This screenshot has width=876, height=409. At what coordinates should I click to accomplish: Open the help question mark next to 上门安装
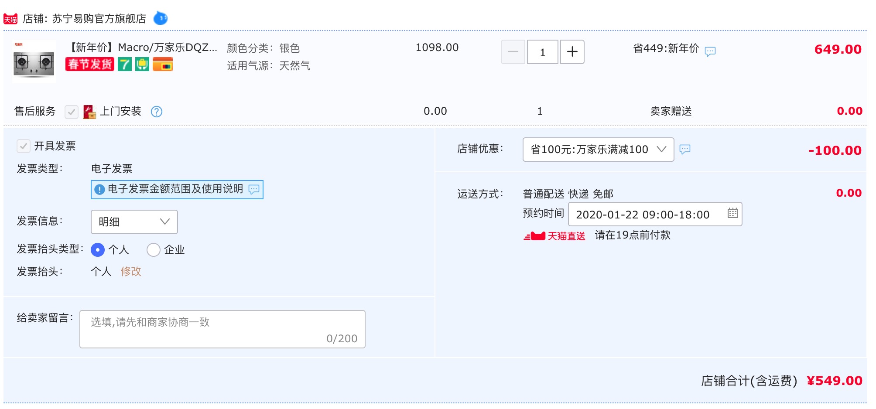pos(157,112)
